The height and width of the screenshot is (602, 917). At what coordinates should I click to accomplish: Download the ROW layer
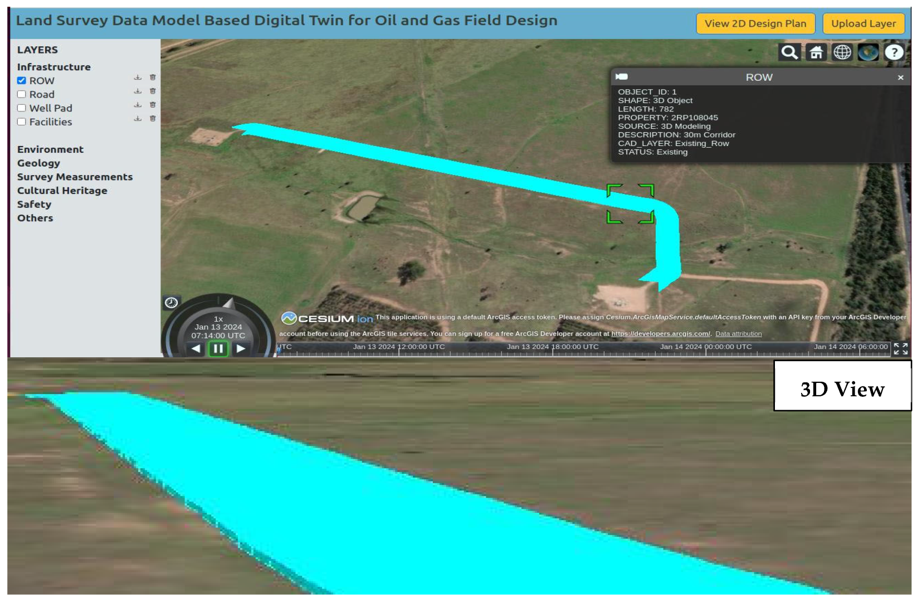click(x=138, y=77)
